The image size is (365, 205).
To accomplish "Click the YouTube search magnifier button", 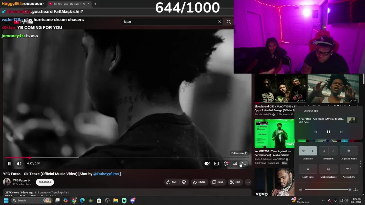I will (x=229, y=22).
